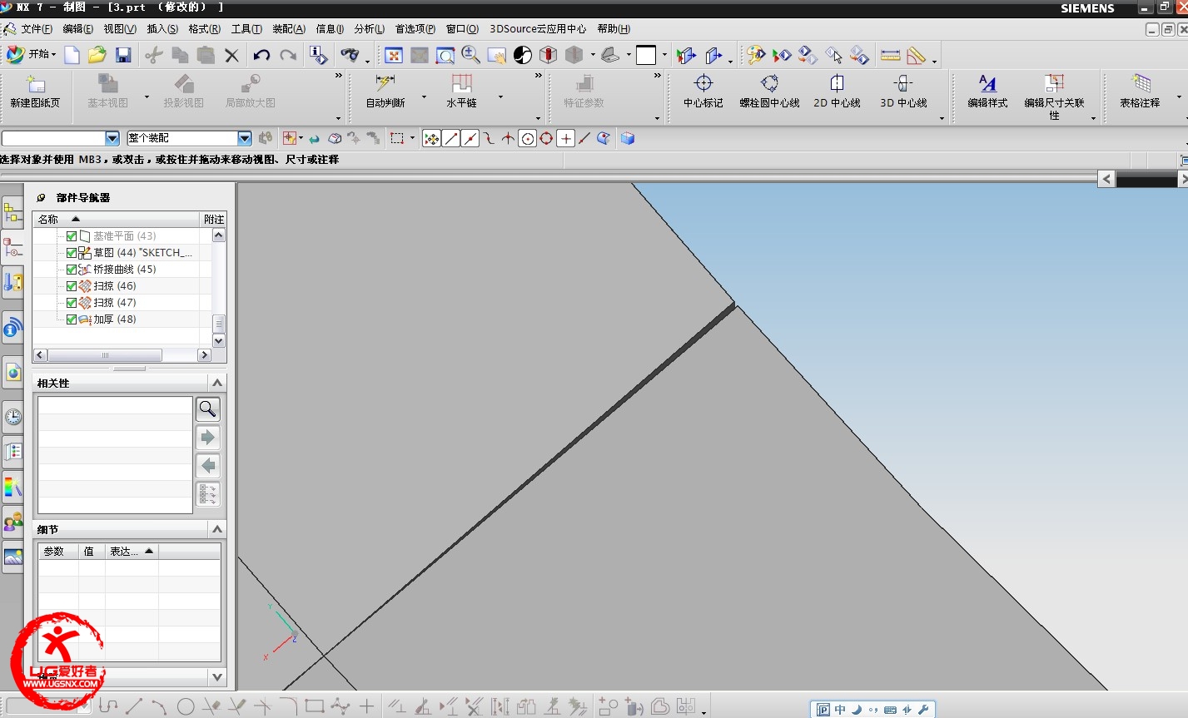The height and width of the screenshot is (718, 1188).
Task: Open the 分析(L) menu
Action: (x=369, y=29)
